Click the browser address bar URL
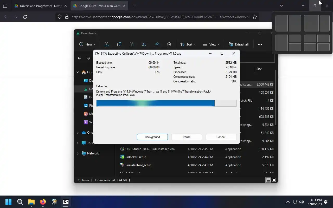Viewport: 333px width, 208px height. point(161,17)
